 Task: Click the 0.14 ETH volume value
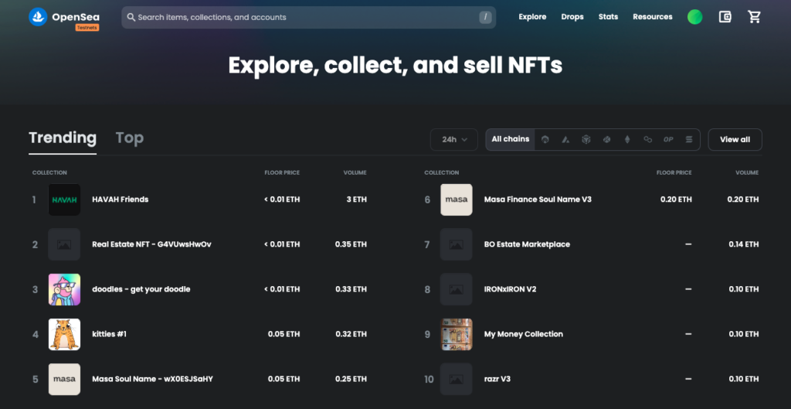(x=744, y=244)
